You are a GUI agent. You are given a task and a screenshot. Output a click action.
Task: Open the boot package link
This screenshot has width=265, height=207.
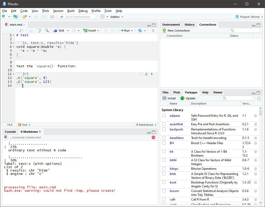[x=173, y=182]
